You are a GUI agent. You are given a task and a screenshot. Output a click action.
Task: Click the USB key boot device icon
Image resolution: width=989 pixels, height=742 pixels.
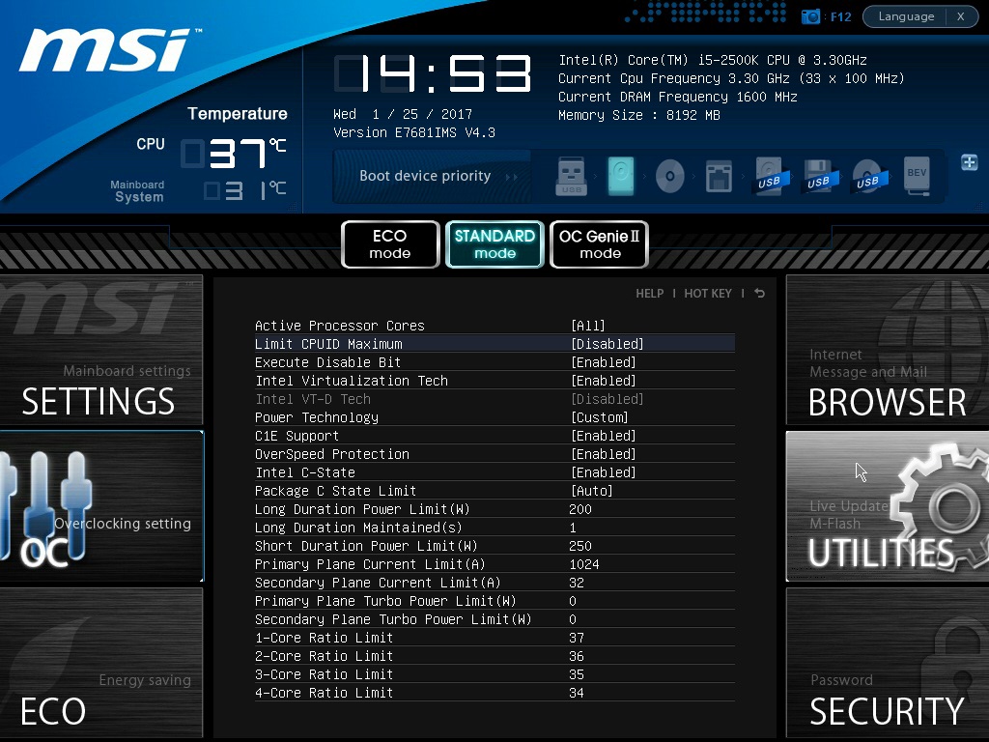(571, 176)
